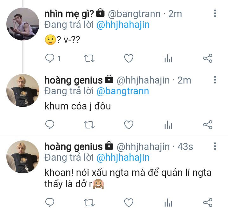Open overflow menu on the 43s tweet
Image resolution: width=228 pixels, height=211 pixels.
tap(215, 146)
